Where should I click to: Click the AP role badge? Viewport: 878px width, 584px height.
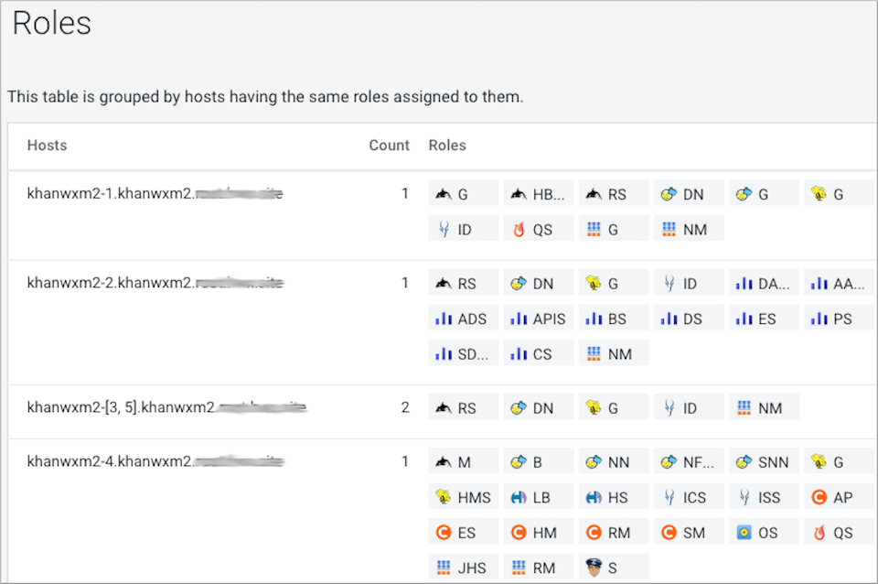pos(839,498)
